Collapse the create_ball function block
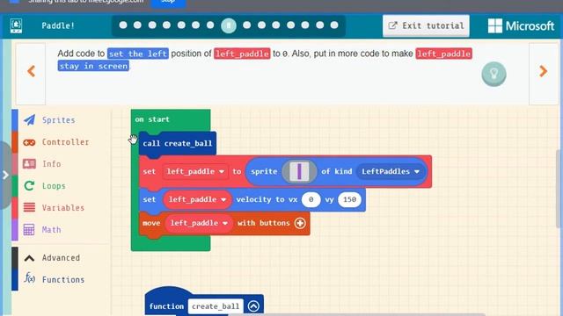 coord(253,306)
